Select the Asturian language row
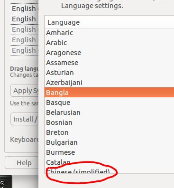The width and height of the screenshot is (174, 188). [109, 73]
